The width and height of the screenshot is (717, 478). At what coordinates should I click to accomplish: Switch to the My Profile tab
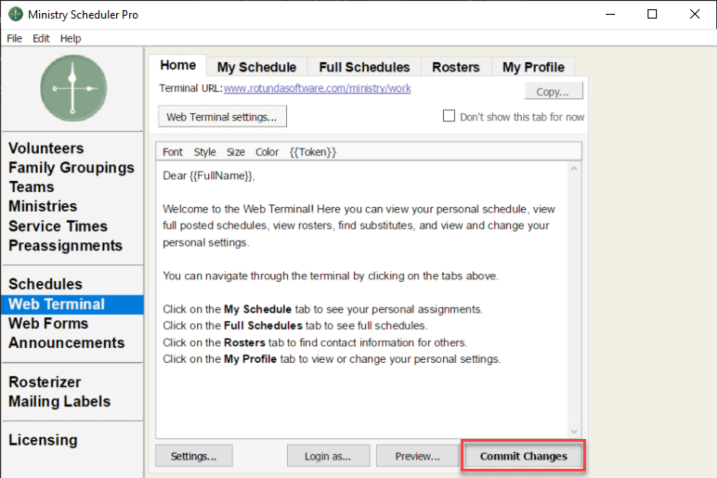pyautogui.click(x=533, y=67)
